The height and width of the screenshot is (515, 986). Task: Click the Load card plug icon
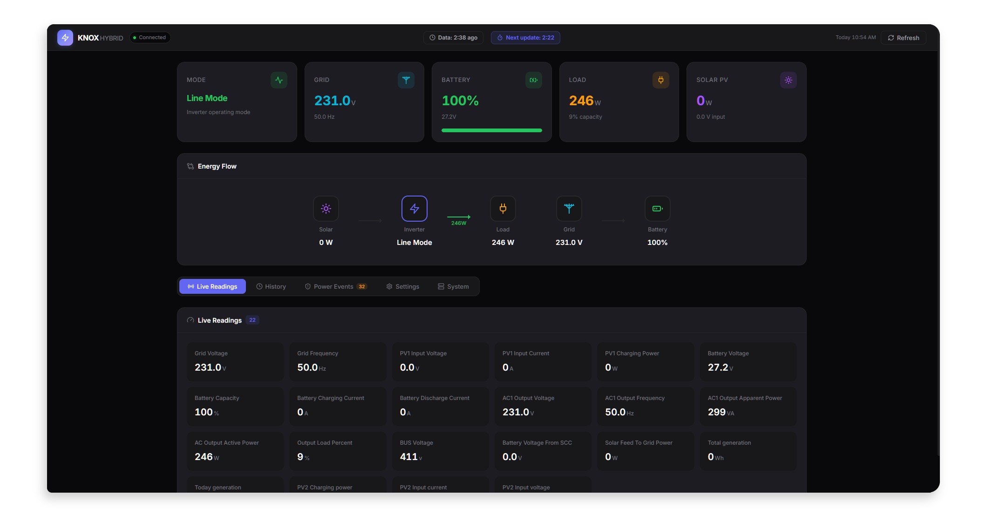click(x=661, y=80)
